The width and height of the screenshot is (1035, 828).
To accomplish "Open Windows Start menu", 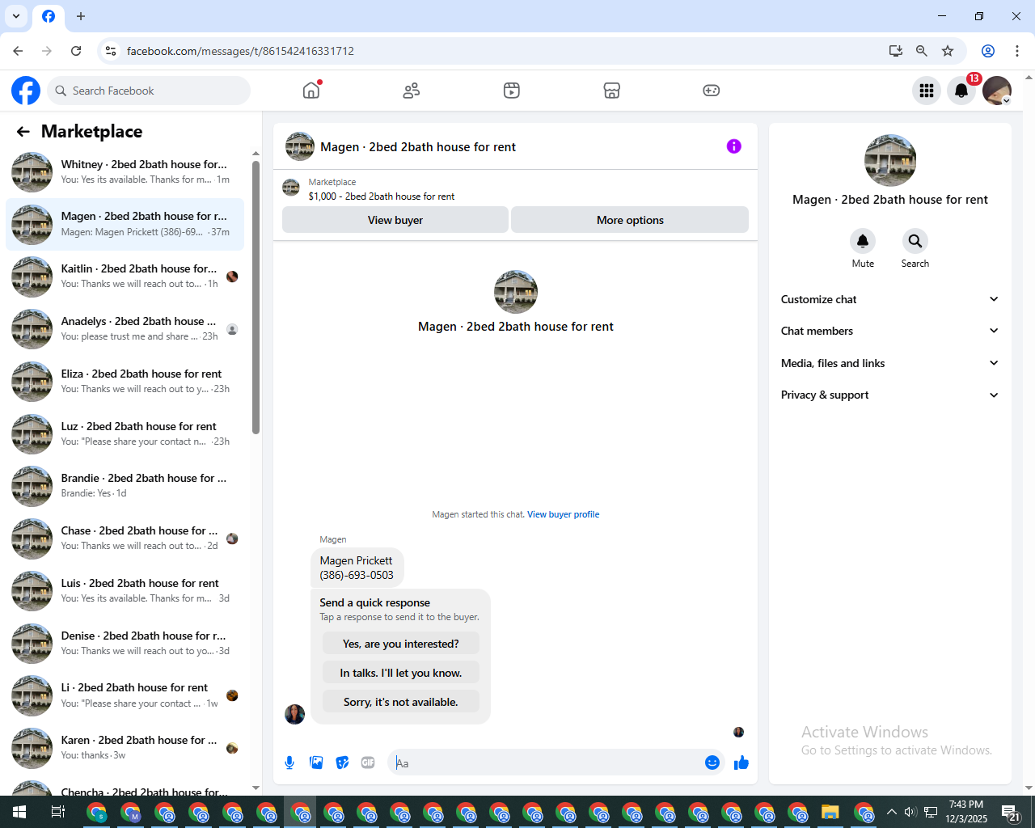I will [x=19, y=812].
